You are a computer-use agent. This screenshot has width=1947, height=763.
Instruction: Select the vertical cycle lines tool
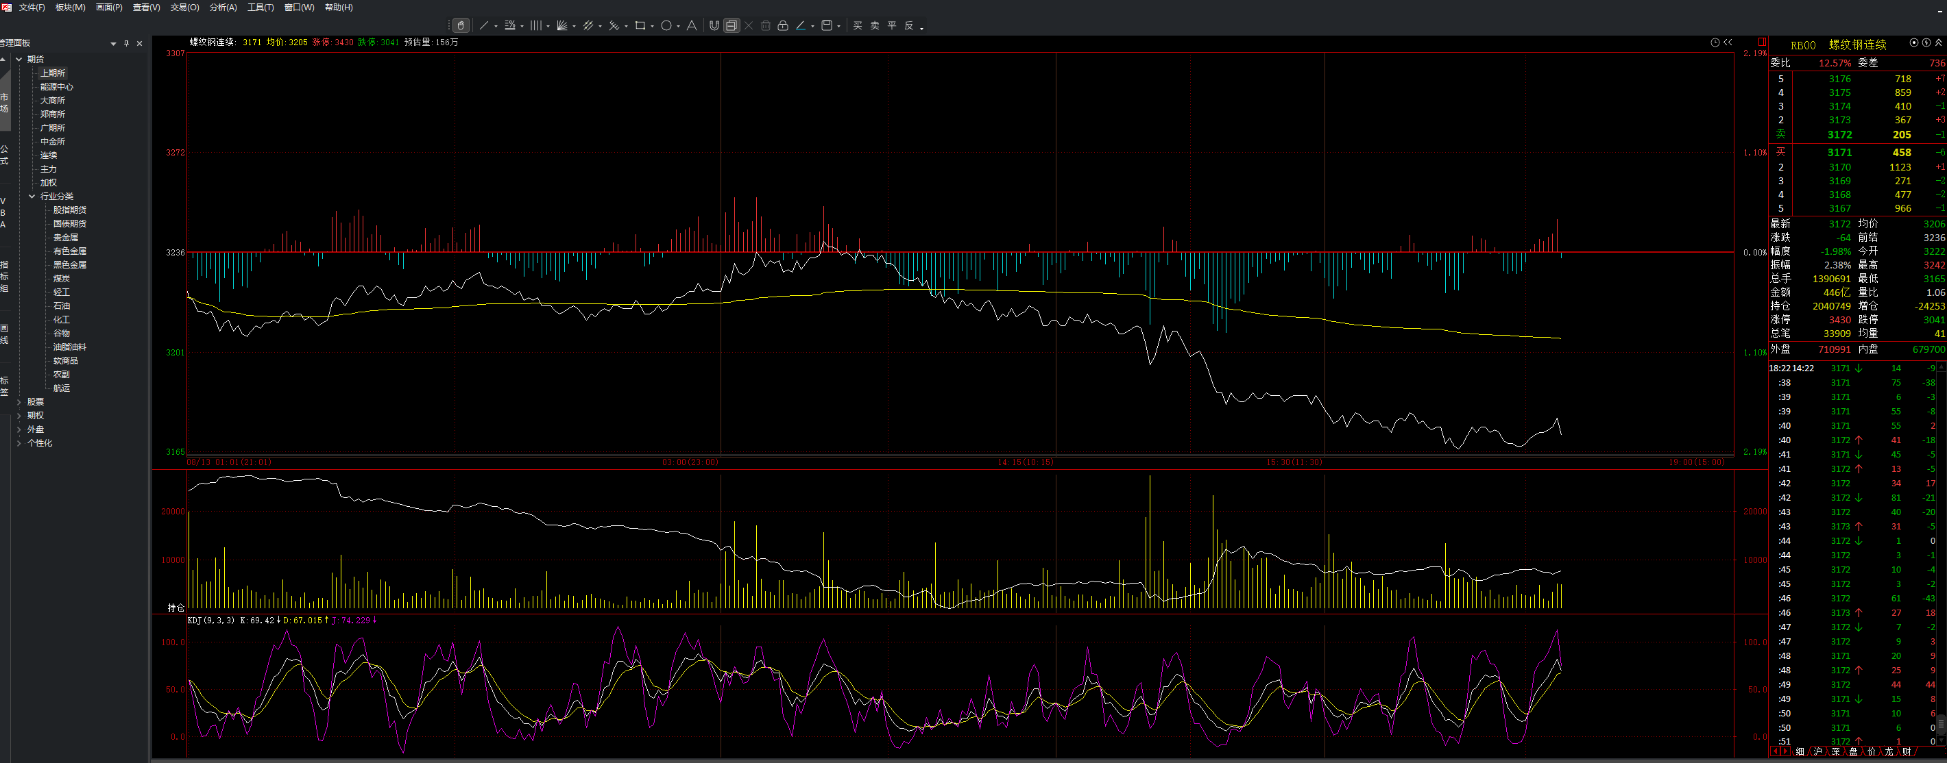[x=536, y=26]
